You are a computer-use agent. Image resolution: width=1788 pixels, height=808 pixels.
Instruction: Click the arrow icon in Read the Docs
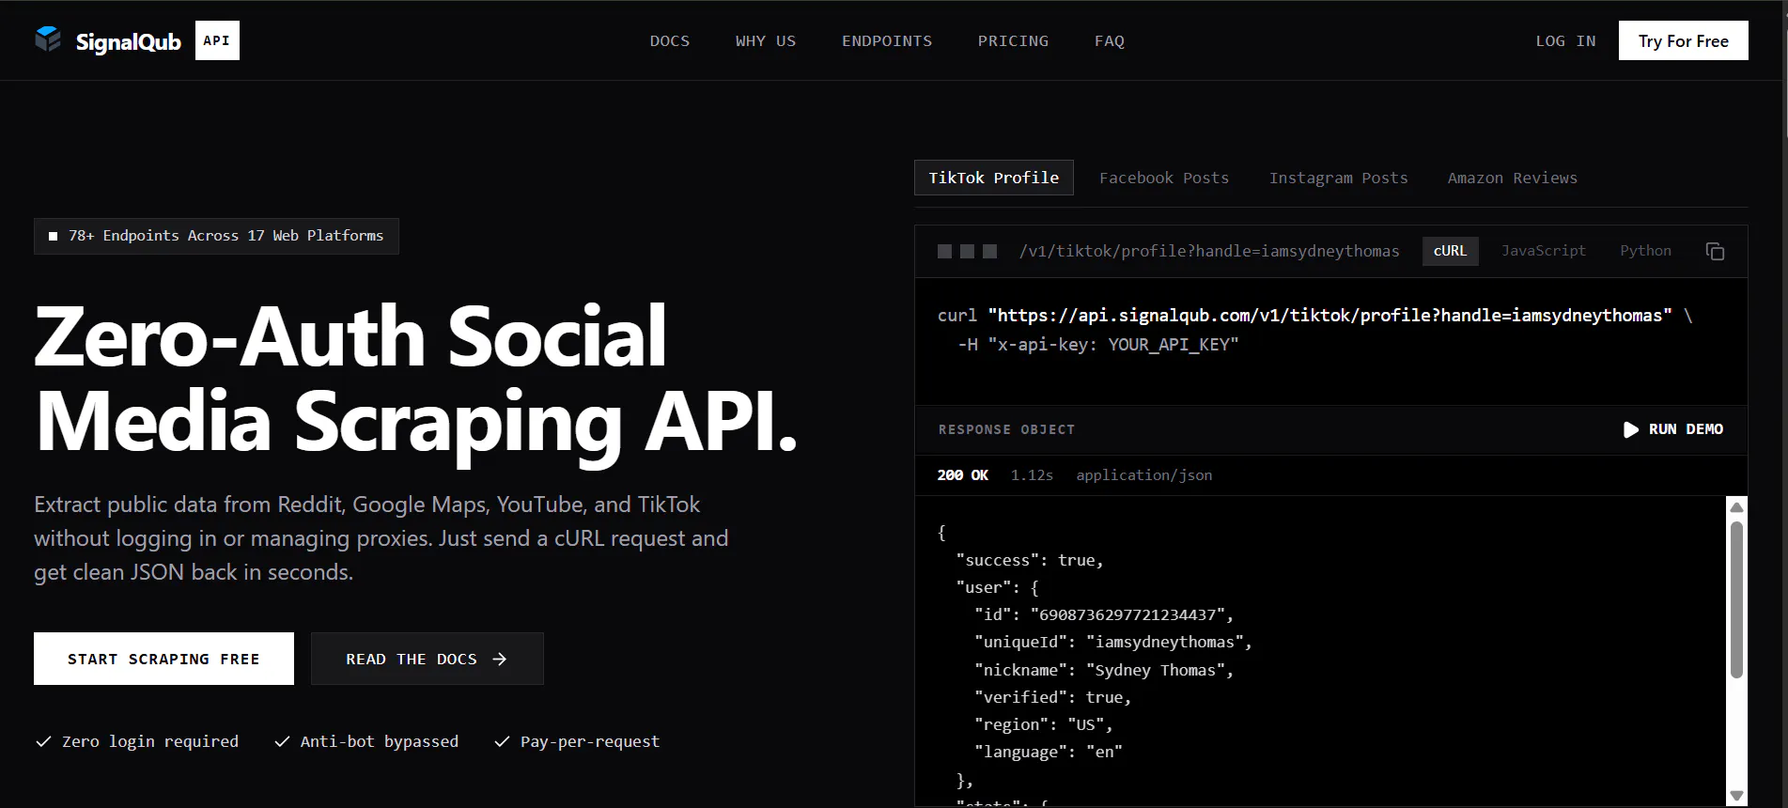tap(500, 660)
